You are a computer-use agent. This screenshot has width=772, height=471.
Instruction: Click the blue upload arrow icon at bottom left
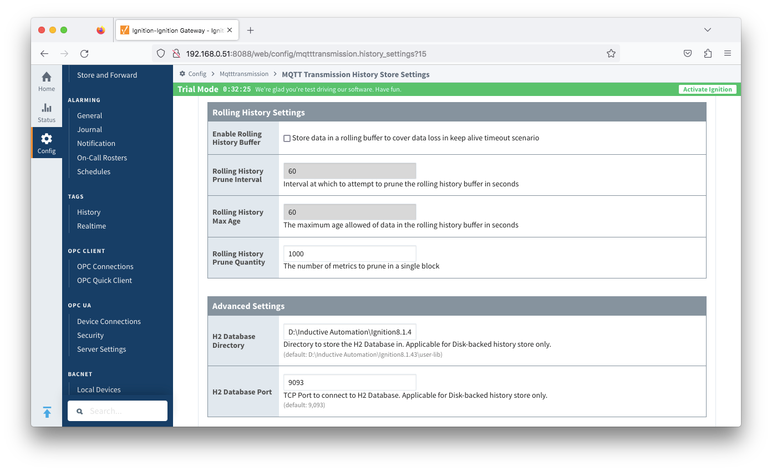tap(47, 412)
